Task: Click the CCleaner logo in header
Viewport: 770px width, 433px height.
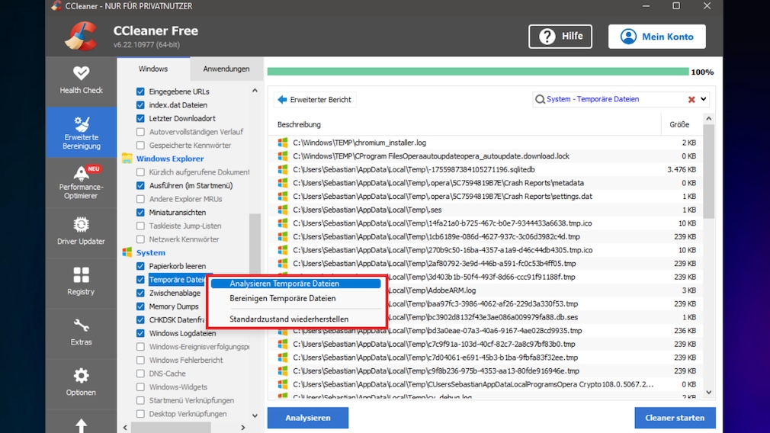Action: [82, 37]
